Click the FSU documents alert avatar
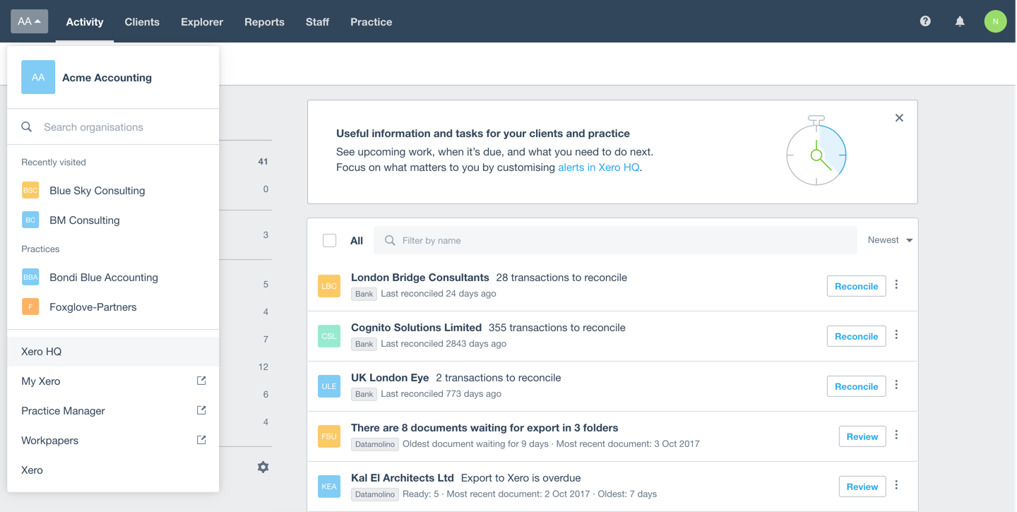1017x512 pixels. [329, 436]
